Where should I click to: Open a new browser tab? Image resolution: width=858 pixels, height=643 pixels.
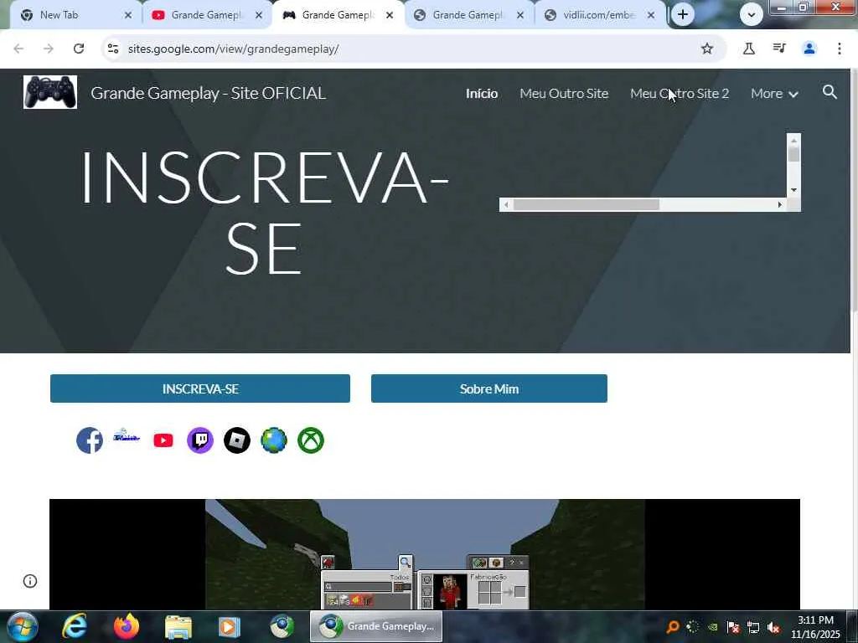[x=682, y=15]
